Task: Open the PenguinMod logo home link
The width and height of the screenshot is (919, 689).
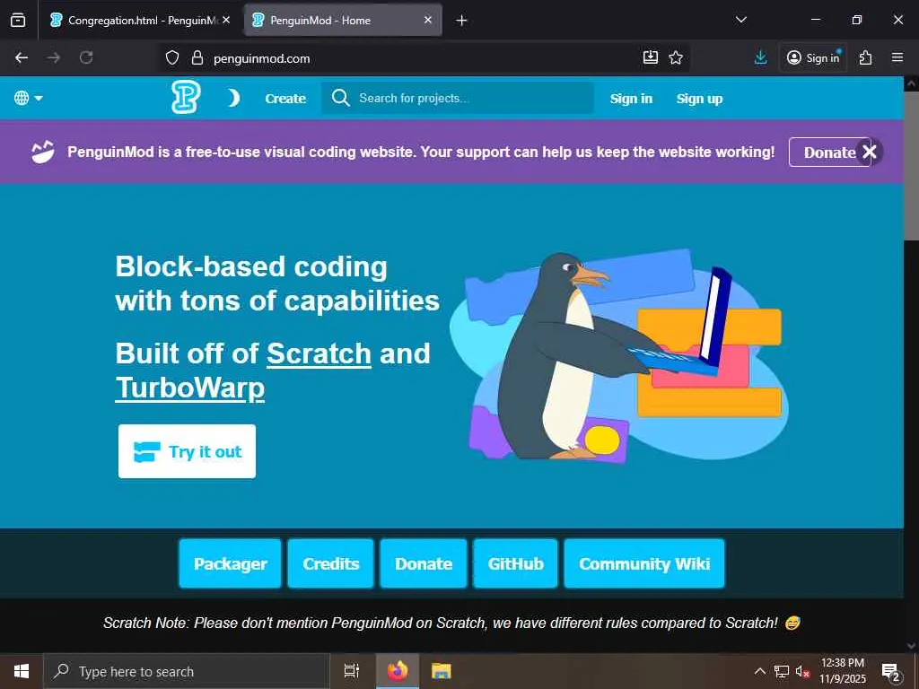Action: 186,97
